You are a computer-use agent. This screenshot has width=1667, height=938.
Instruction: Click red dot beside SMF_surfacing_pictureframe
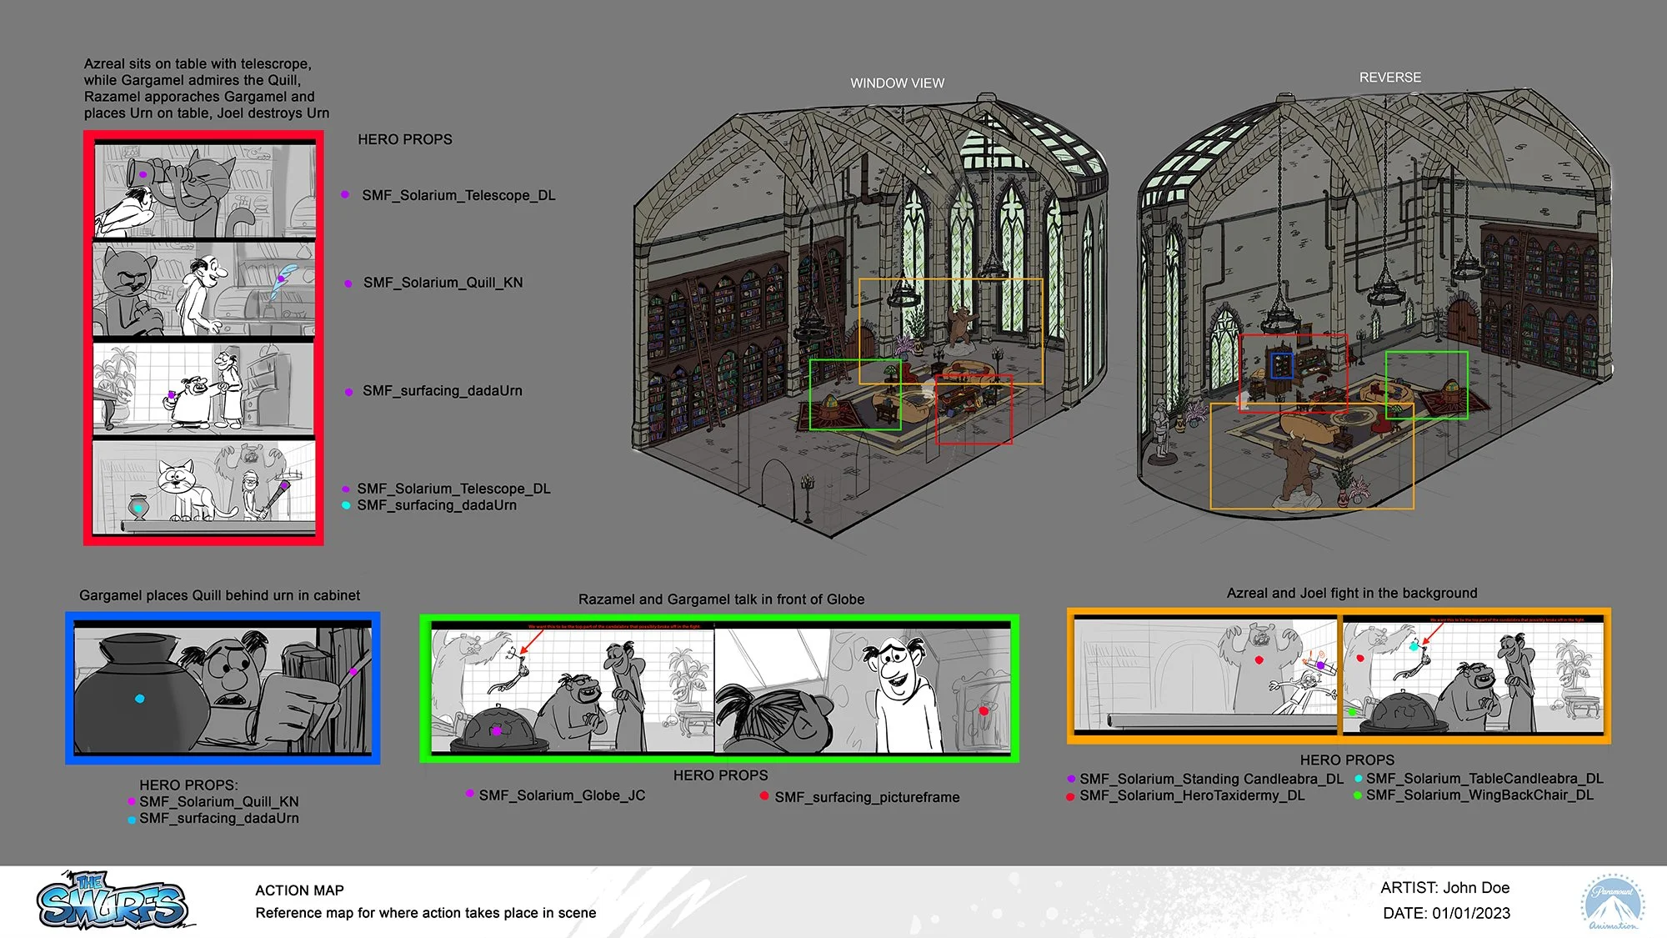(x=764, y=796)
